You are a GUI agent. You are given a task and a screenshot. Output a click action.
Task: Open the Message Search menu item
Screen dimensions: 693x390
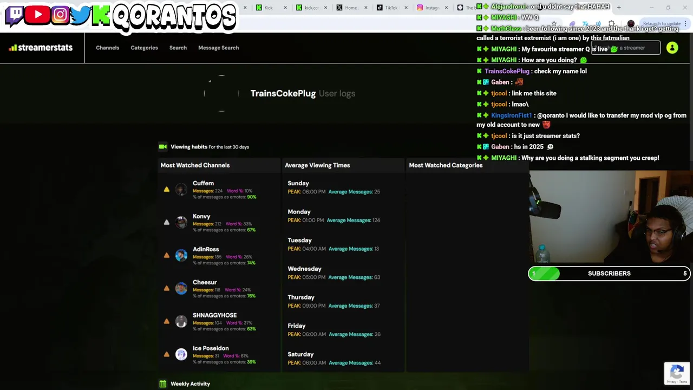coord(218,48)
